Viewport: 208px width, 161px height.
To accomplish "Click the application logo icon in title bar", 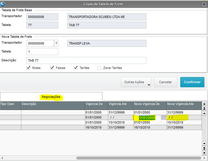I will (x=3, y=4).
